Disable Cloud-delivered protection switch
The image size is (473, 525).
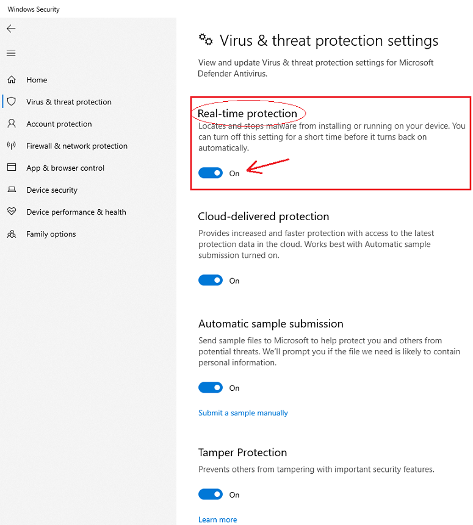coord(211,280)
